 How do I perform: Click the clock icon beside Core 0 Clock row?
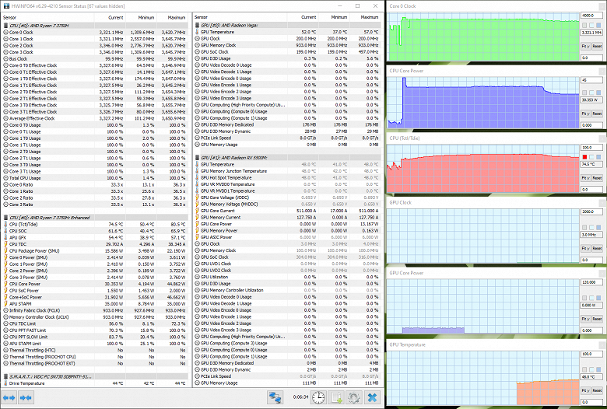click(5, 32)
